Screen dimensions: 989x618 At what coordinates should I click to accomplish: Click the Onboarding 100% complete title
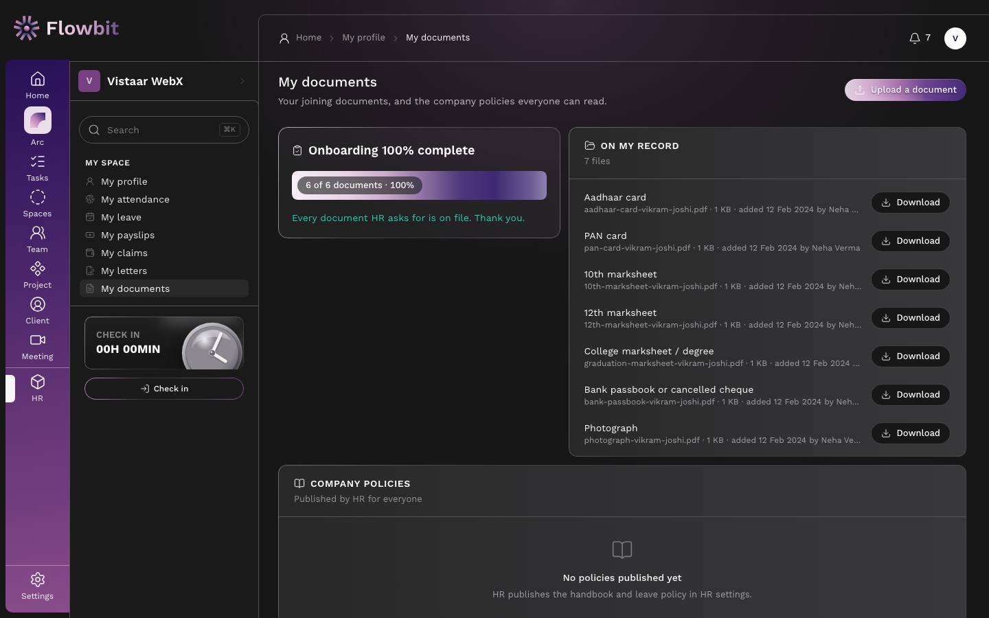coord(391,150)
